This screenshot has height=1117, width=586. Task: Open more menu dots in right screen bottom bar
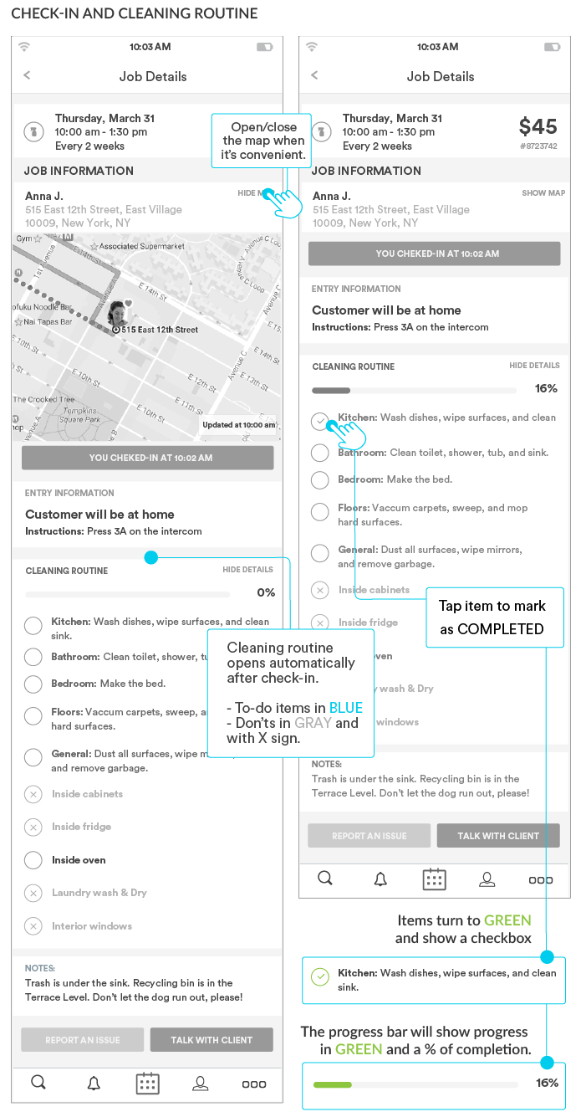tap(541, 879)
